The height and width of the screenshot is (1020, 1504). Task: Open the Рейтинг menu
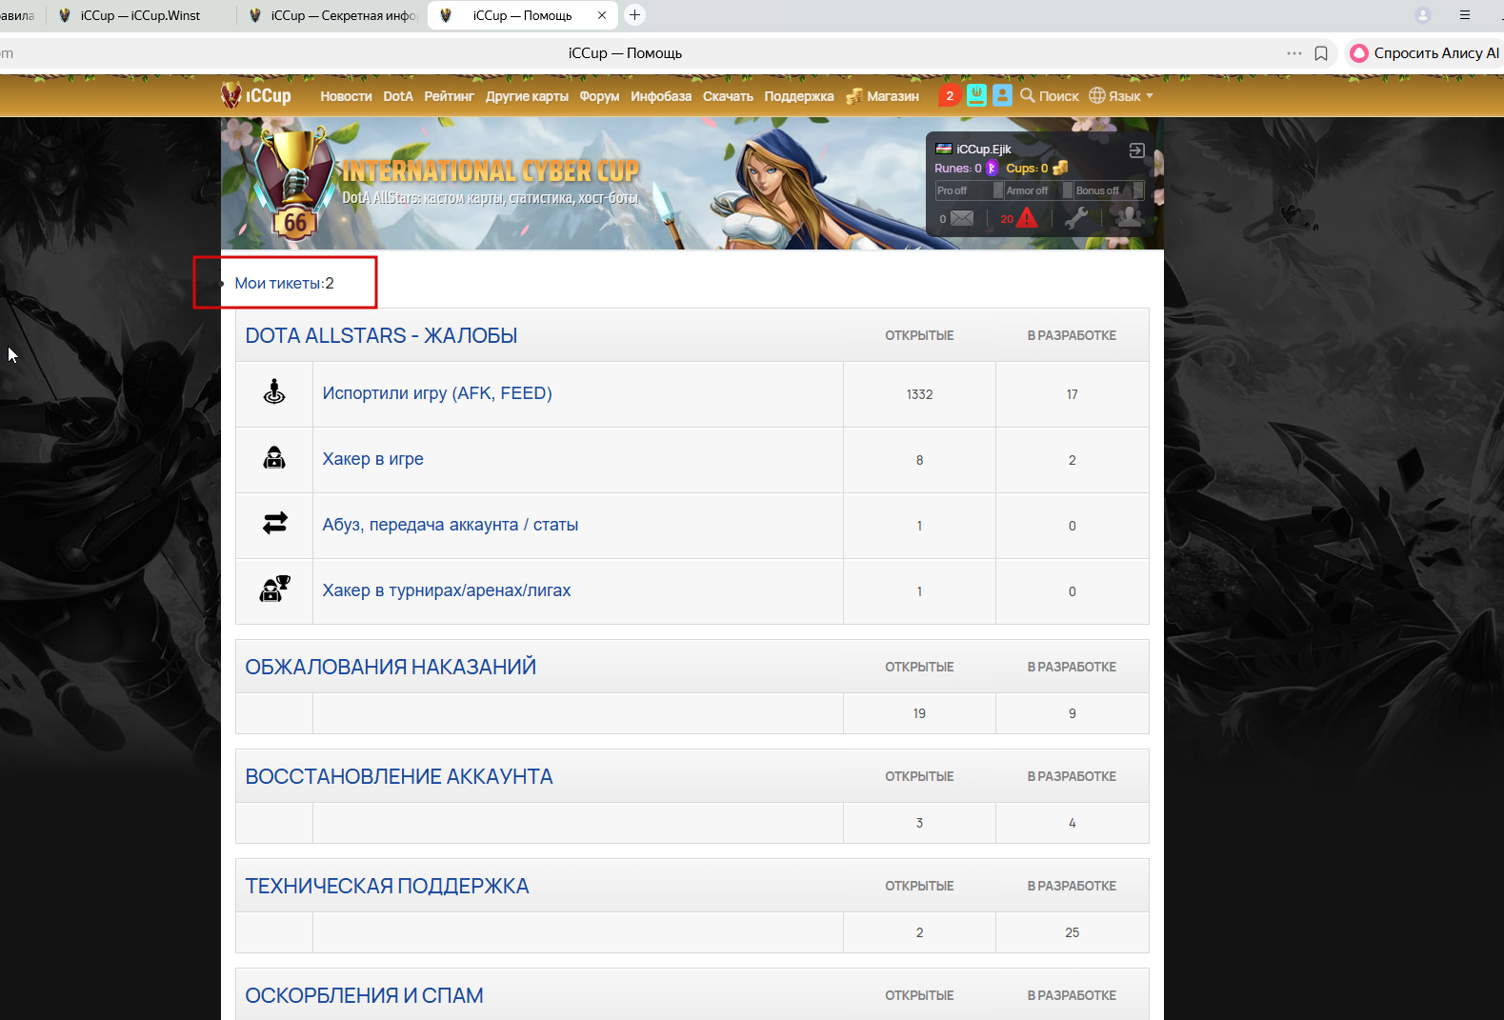450,96
